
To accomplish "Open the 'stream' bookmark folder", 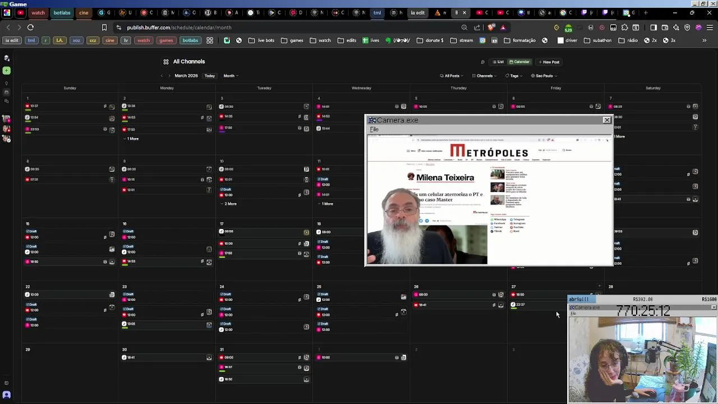I will click(461, 40).
